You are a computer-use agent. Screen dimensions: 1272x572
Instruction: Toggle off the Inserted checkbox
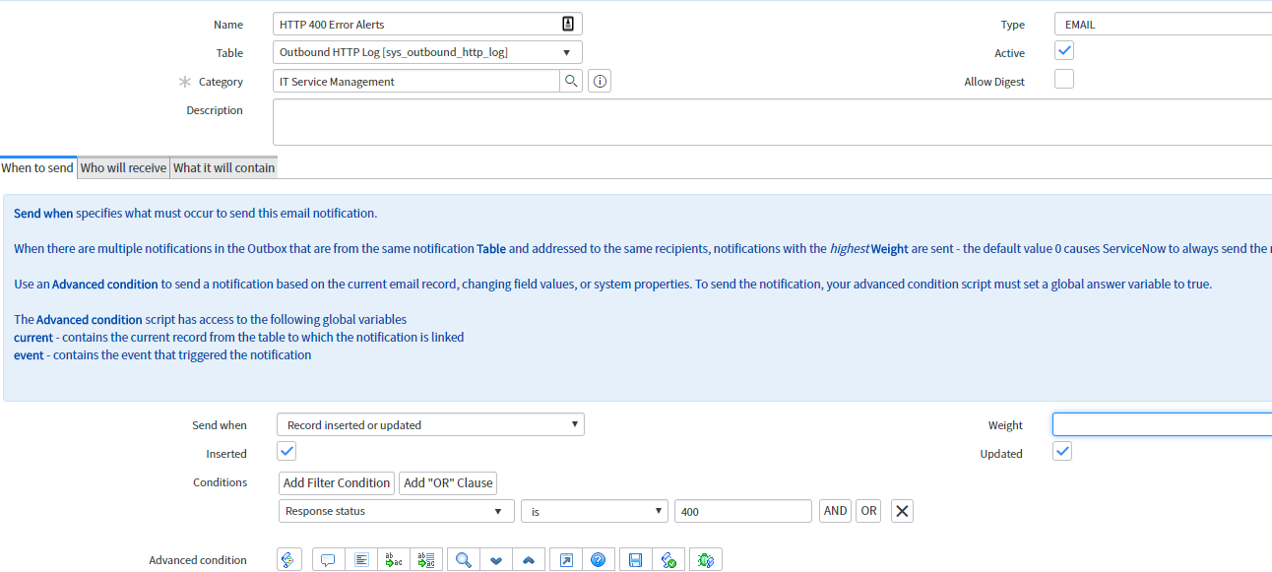click(286, 450)
